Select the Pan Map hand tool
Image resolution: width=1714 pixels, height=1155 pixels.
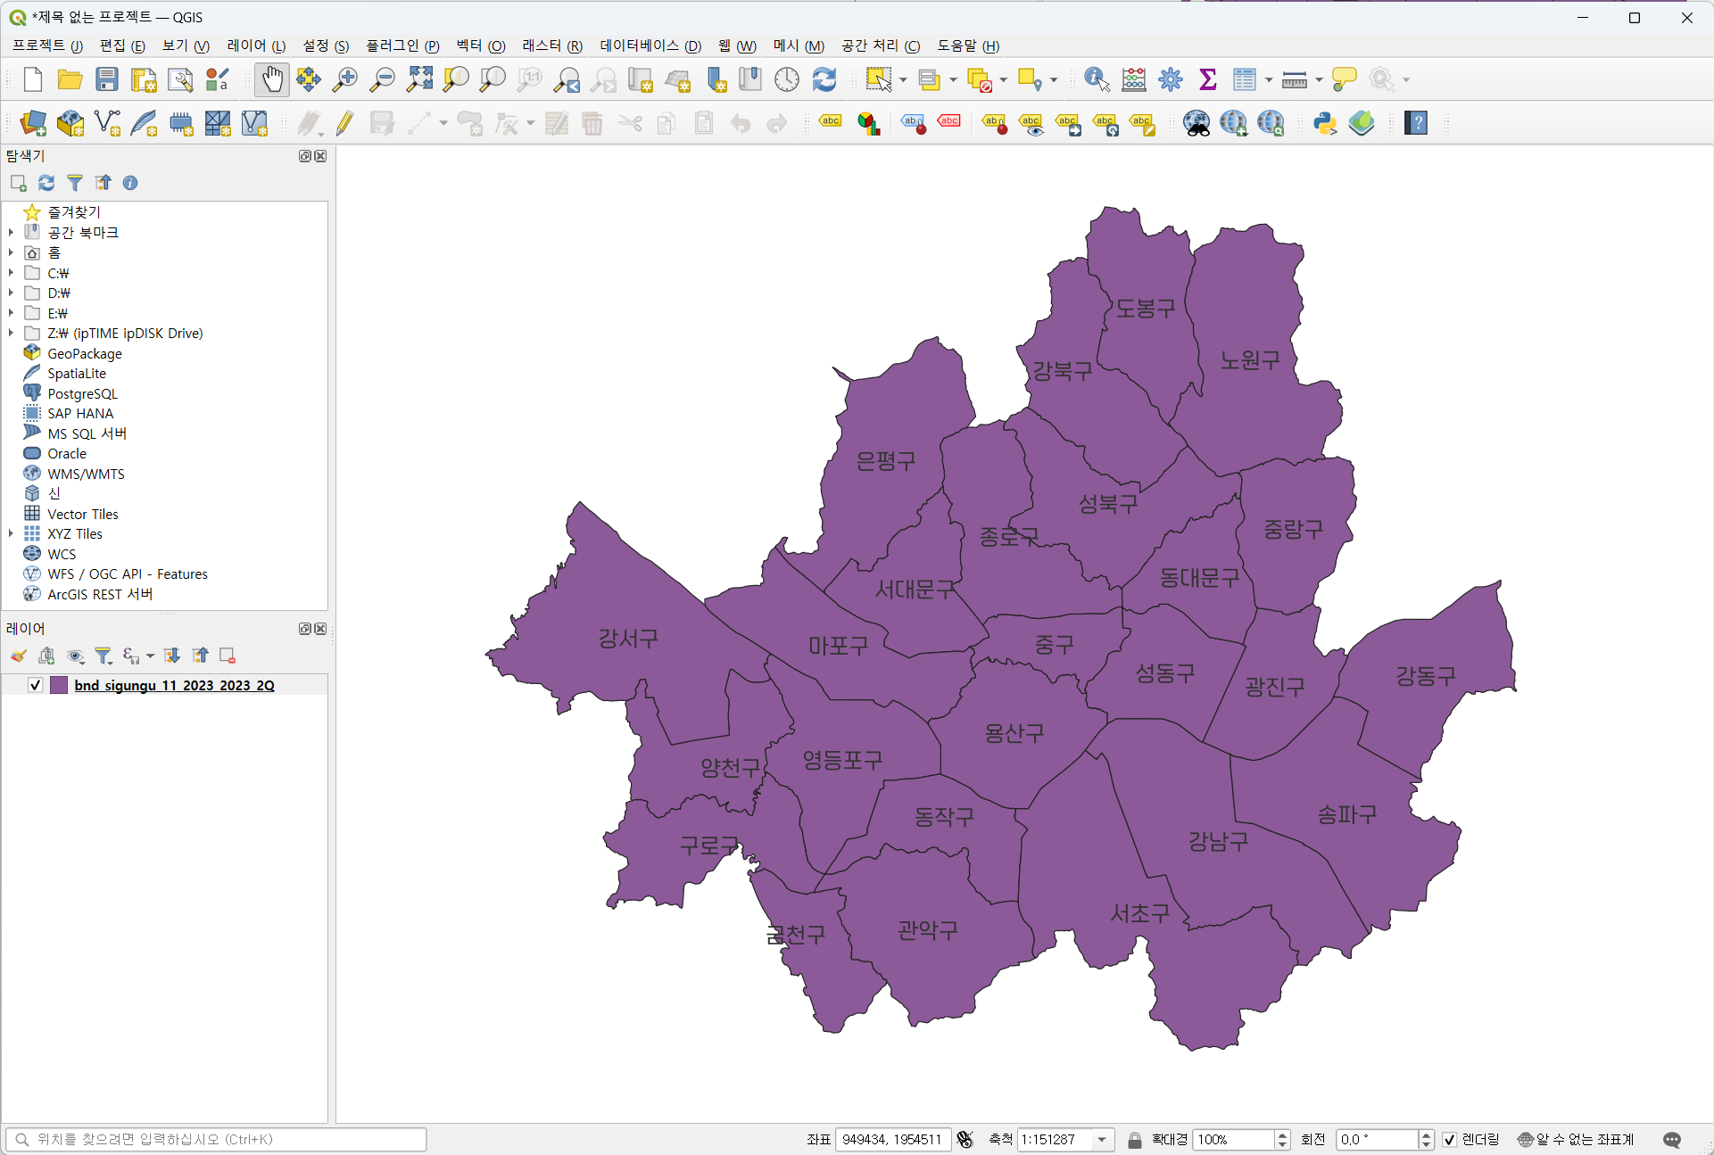pos(272,79)
